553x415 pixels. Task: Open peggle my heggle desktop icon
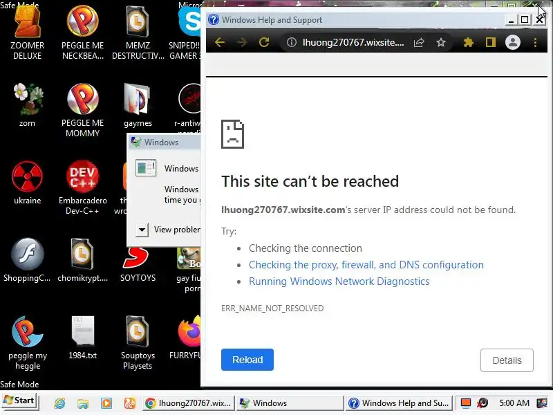pyautogui.click(x=27, y=343)
